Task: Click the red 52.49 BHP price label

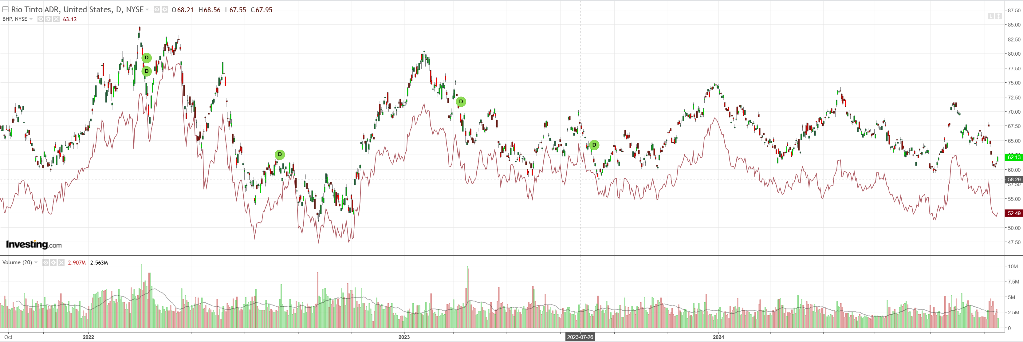Action: 1014,213
